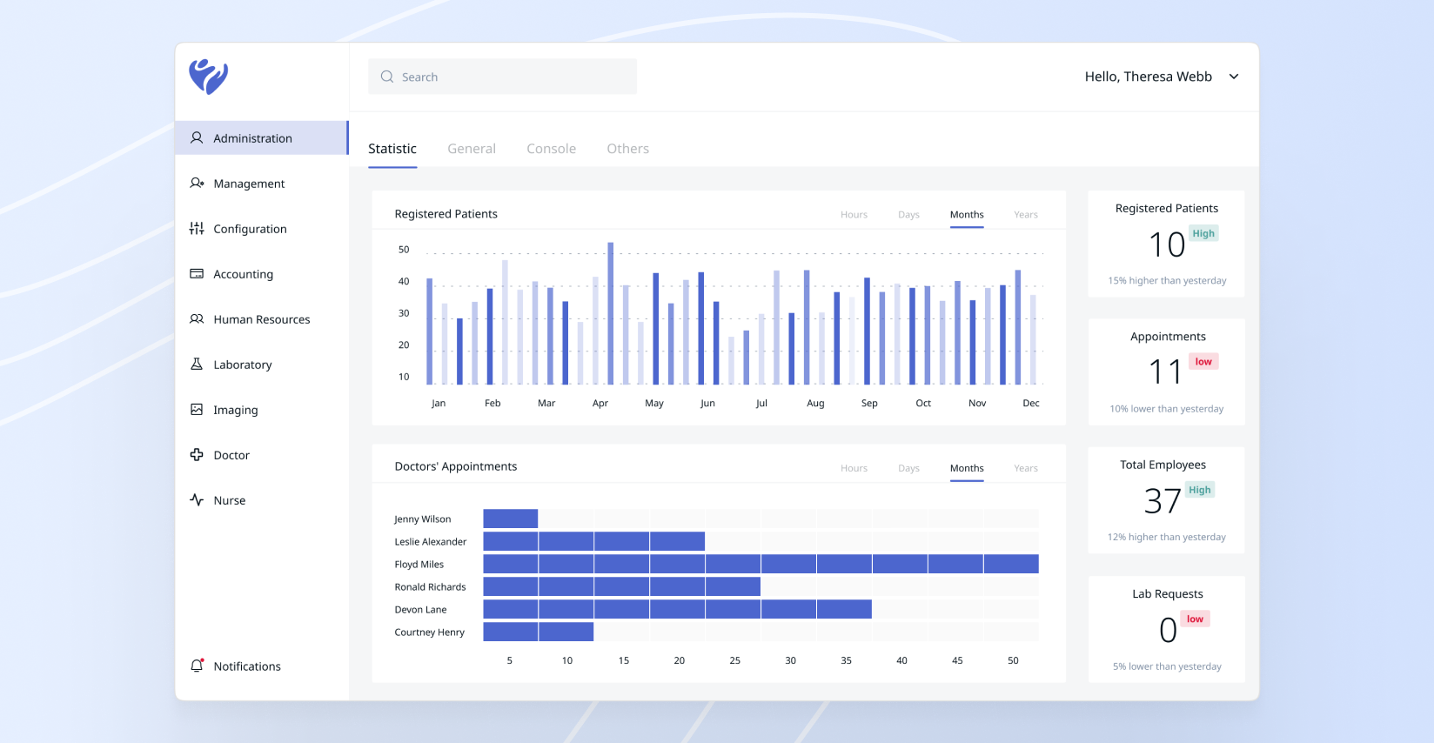Select the Configuration sliders icon
This screenshot has height=743, width=1434.
pyautogui.click(x=197, y=229)
